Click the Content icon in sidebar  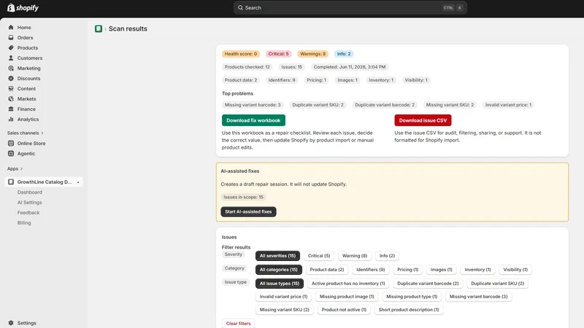point(11,88)
